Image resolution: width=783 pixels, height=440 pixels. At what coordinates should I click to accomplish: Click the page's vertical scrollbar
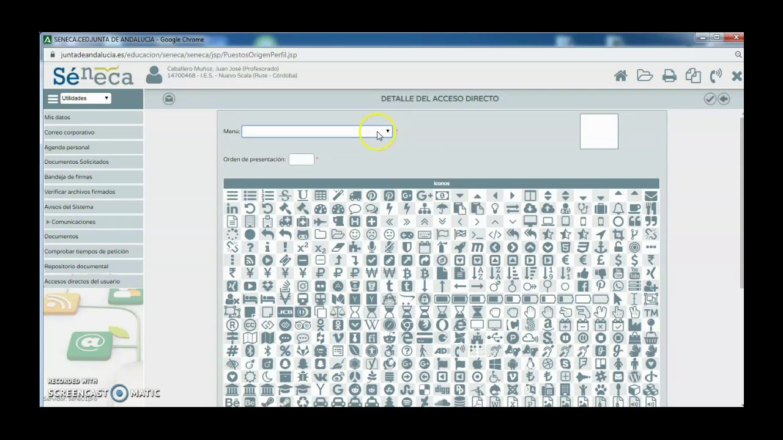[x=741, y=202]
